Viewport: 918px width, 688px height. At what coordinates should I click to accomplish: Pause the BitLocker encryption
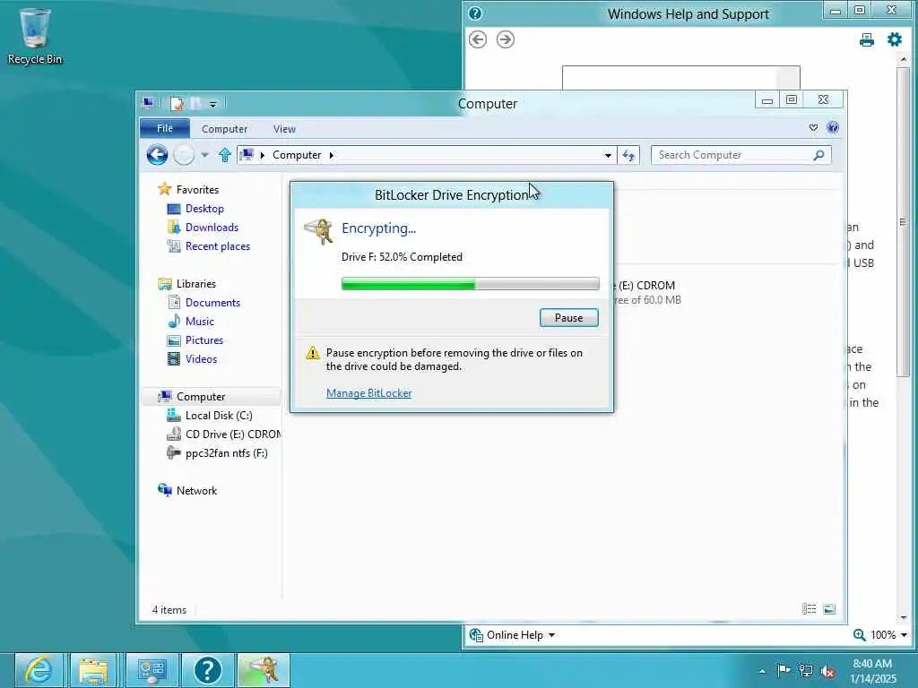568,318
